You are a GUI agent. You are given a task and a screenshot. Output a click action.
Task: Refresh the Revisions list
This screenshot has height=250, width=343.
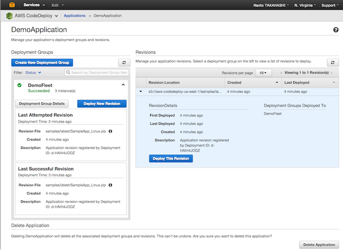tap(332, 63)
